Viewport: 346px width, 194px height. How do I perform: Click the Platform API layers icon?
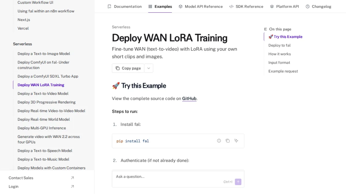tap(272, 6)
